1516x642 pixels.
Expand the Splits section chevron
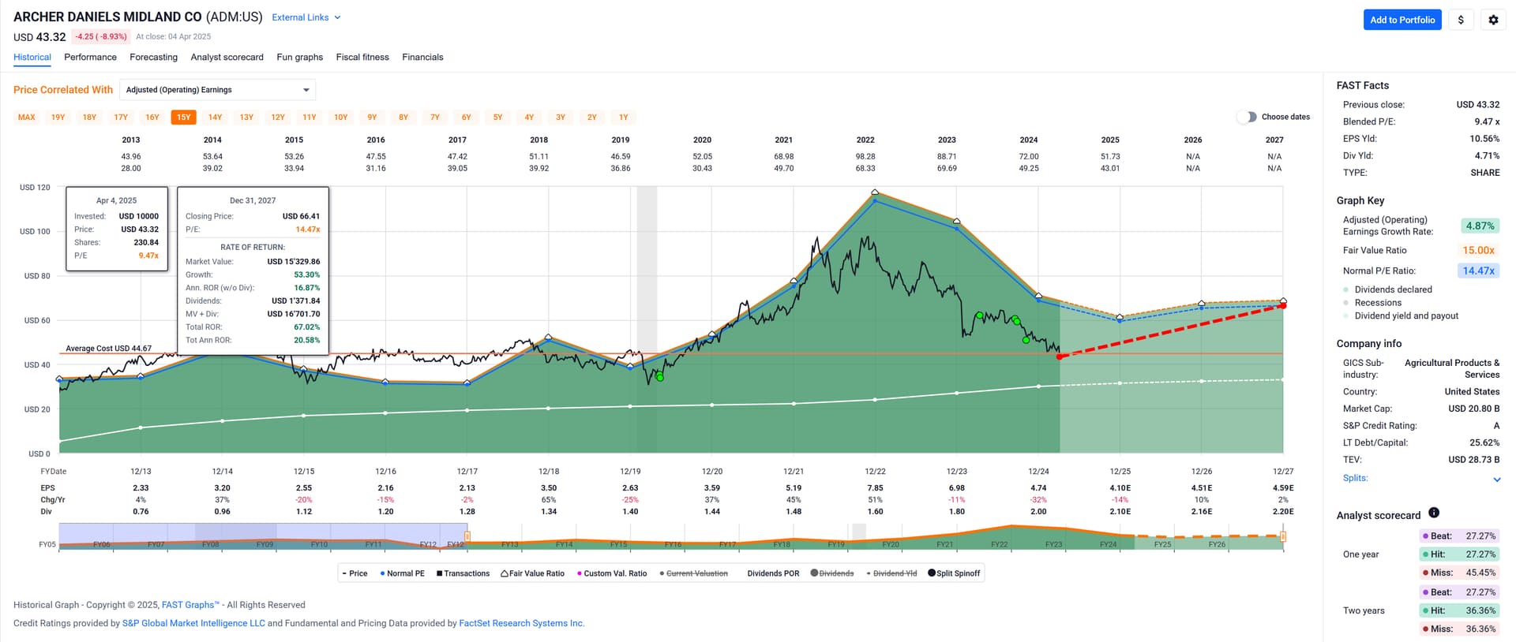point(1496,479)
